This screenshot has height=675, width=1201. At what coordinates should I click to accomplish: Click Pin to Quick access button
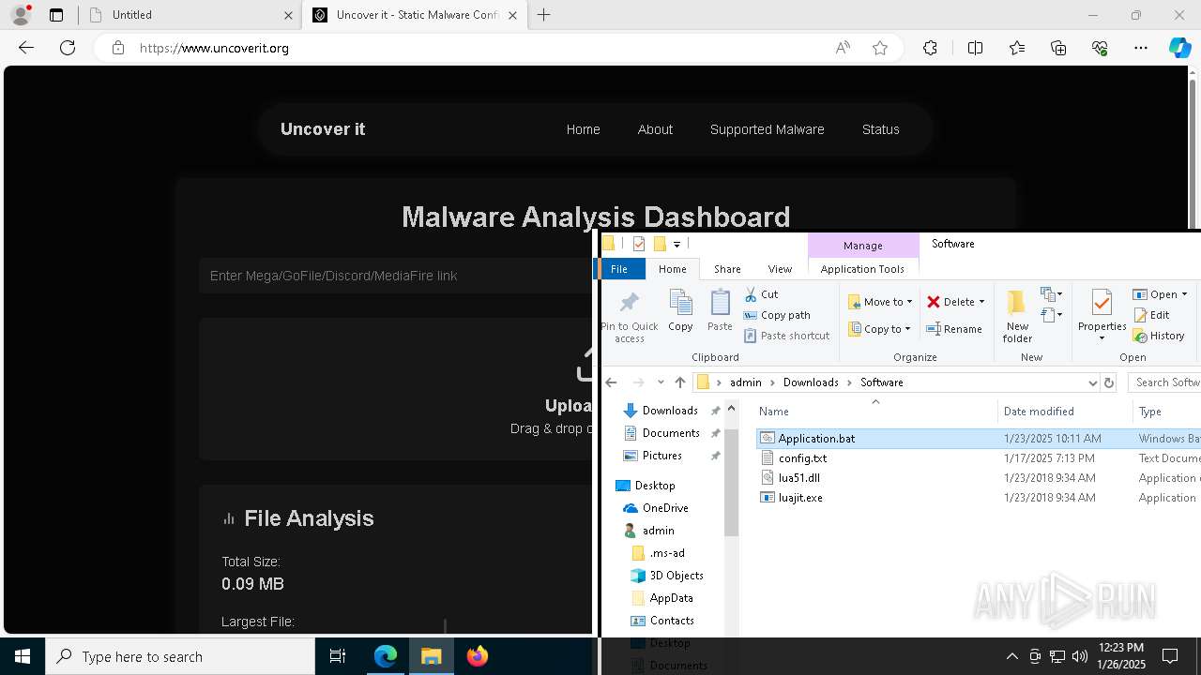coord(630,318)
